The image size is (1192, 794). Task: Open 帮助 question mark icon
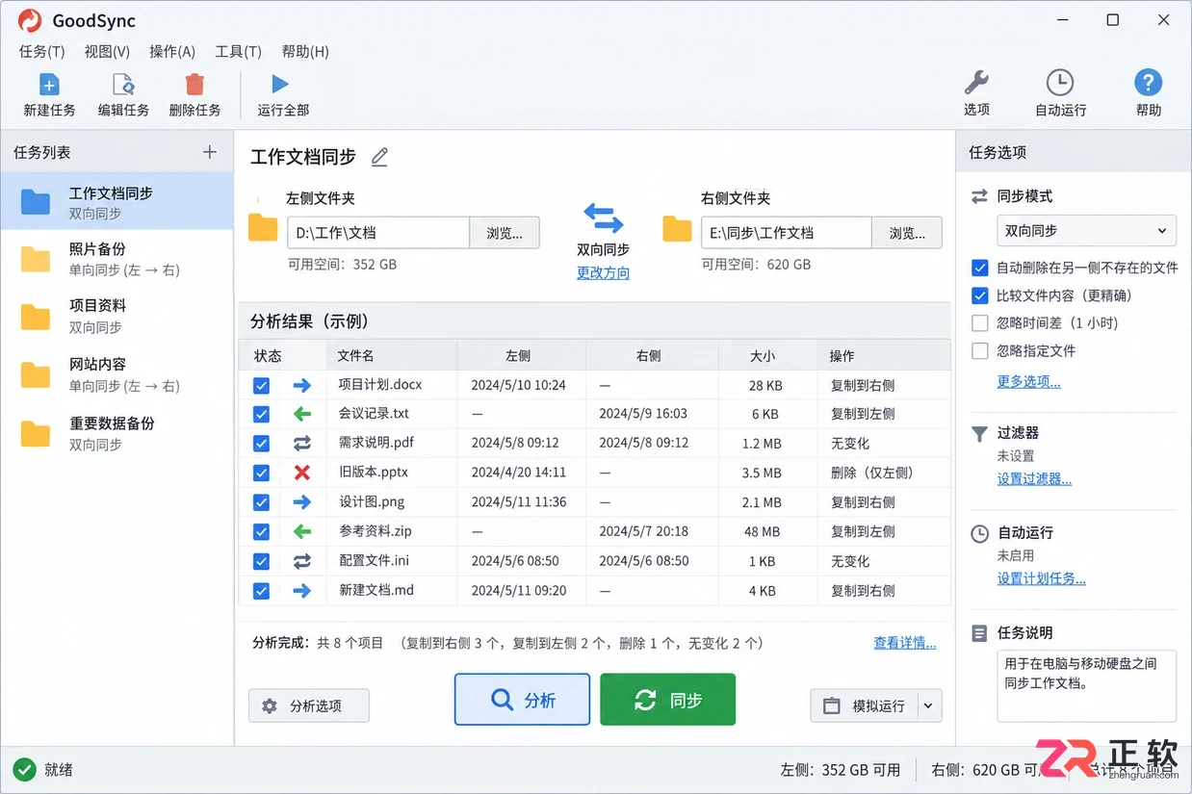pos(1148,83)
